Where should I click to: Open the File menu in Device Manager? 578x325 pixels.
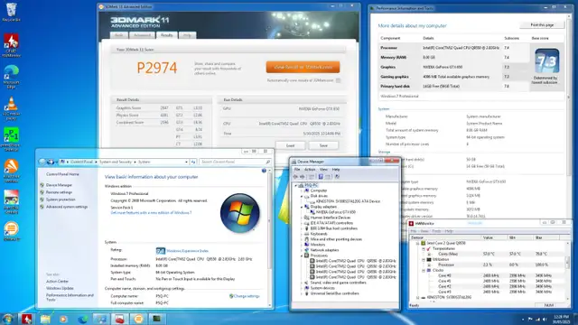point(297,170)
